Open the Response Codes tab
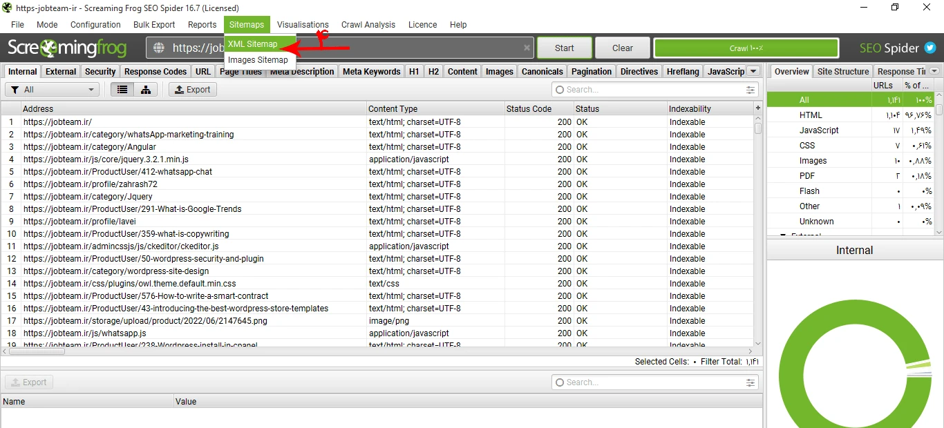Screen dimensions: 944x428 point(155,72)
